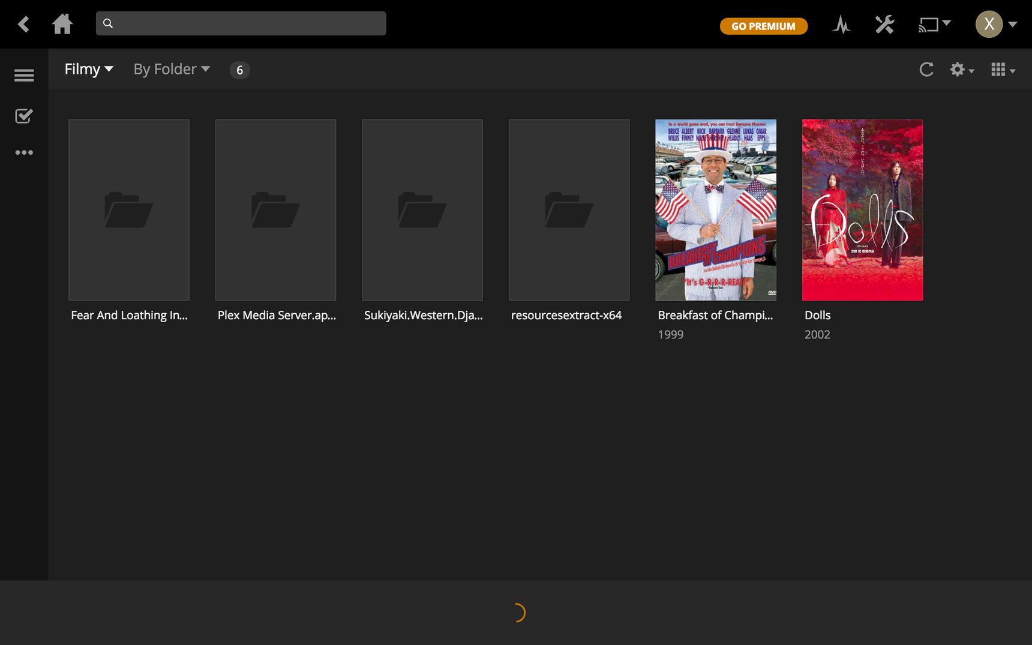Open the Fear And Loathing folder thumbnail

[129, 210]
